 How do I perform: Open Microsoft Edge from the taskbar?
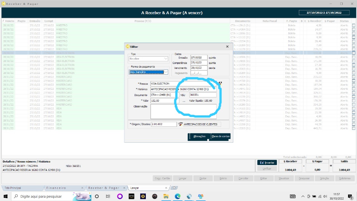click(178, 196)
